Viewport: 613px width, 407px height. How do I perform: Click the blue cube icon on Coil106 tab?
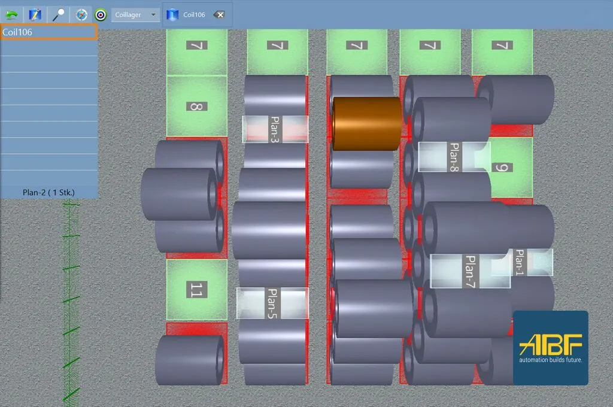point(172,14)
